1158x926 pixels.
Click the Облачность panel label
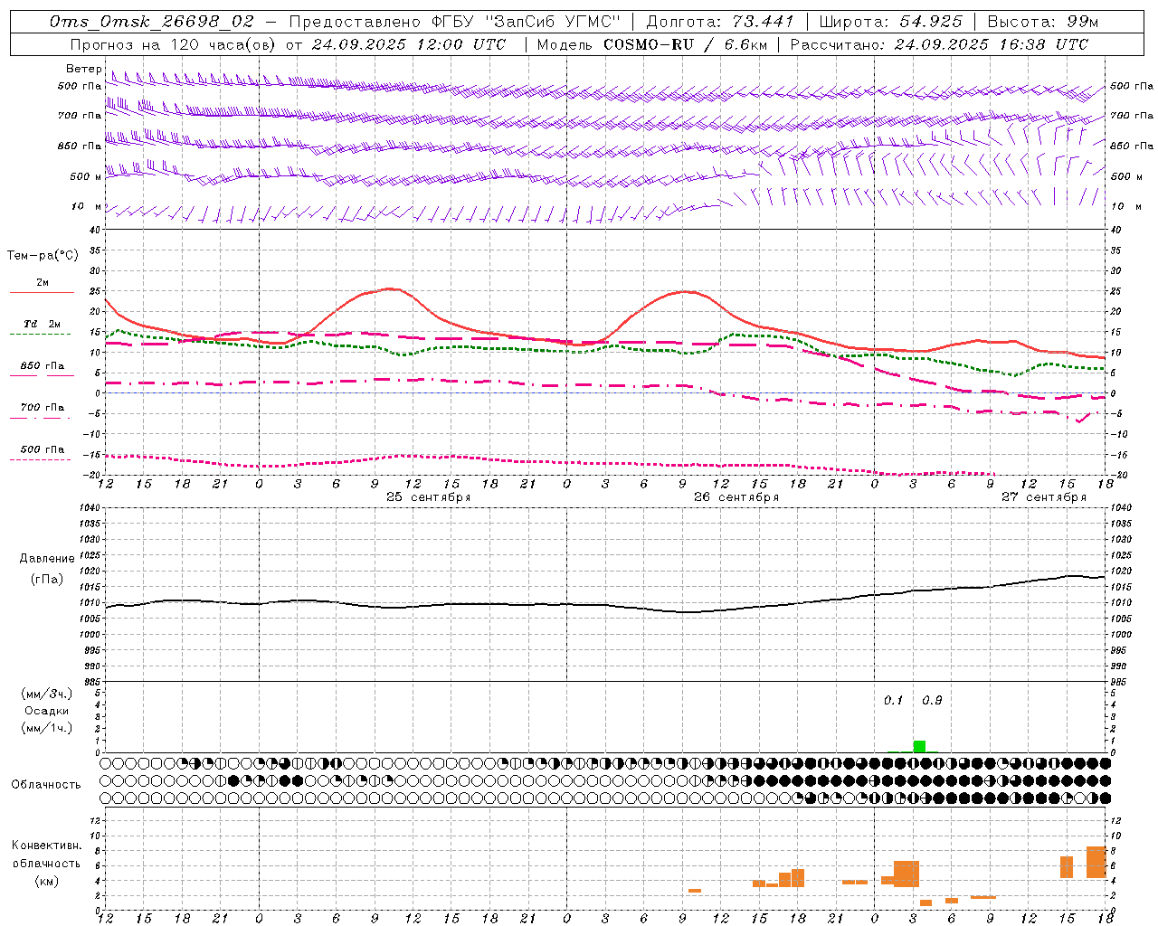pos(46,785)
